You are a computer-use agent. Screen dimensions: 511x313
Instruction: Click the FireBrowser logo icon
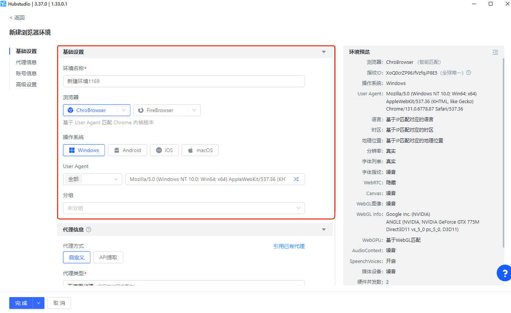click(141, 110)
